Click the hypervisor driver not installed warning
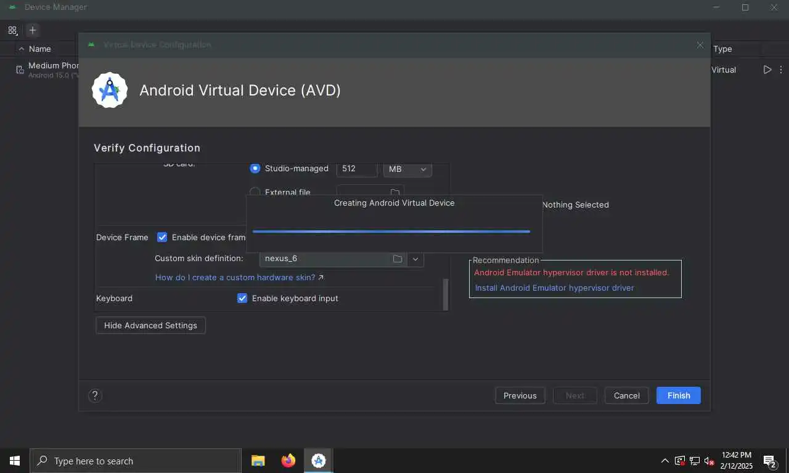Viewport: 789px width, 473px height. click(x=571, y=272)
